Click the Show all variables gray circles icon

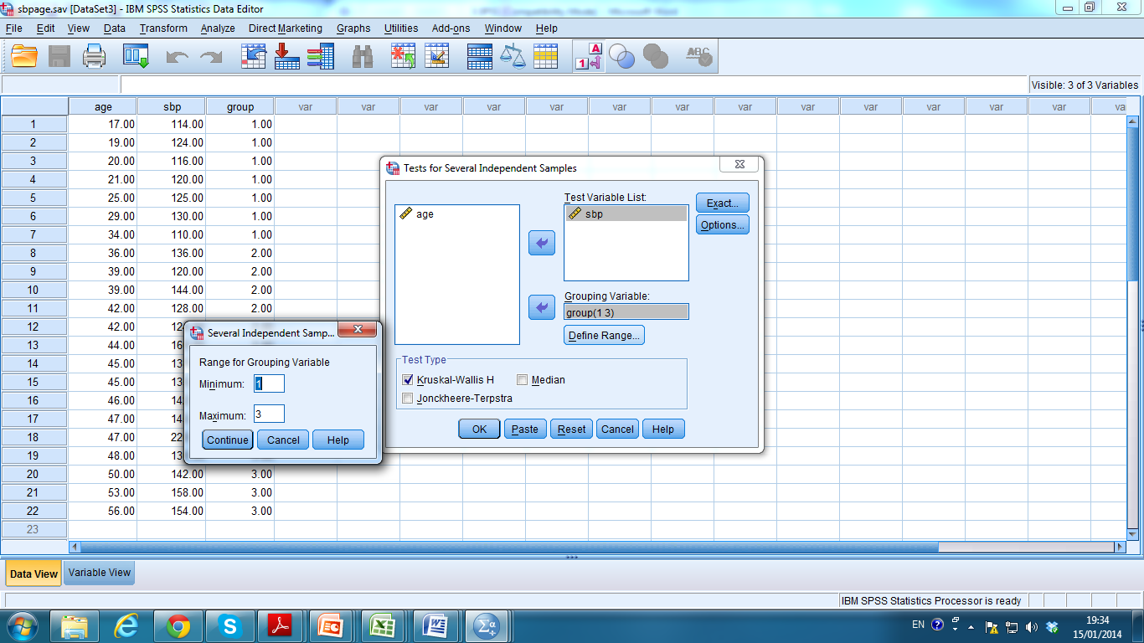656,56
